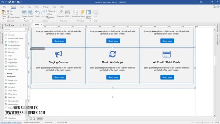Adjust the zoom slider in status bar
Viewport: 220px width, 124px height.
202,123
